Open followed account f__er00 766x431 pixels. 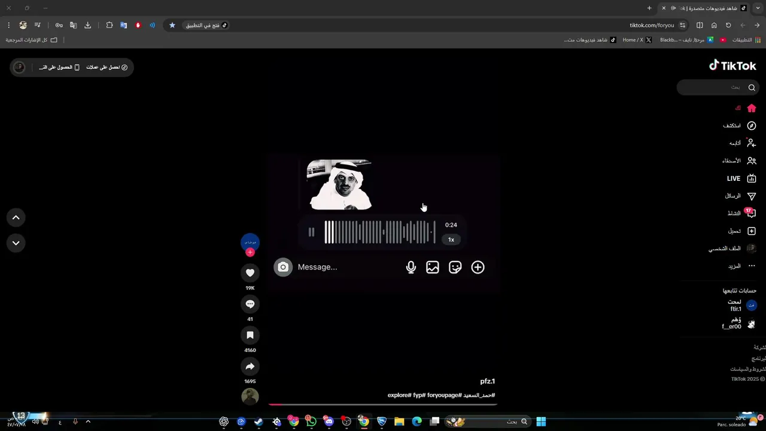click(x=739, y=323)
